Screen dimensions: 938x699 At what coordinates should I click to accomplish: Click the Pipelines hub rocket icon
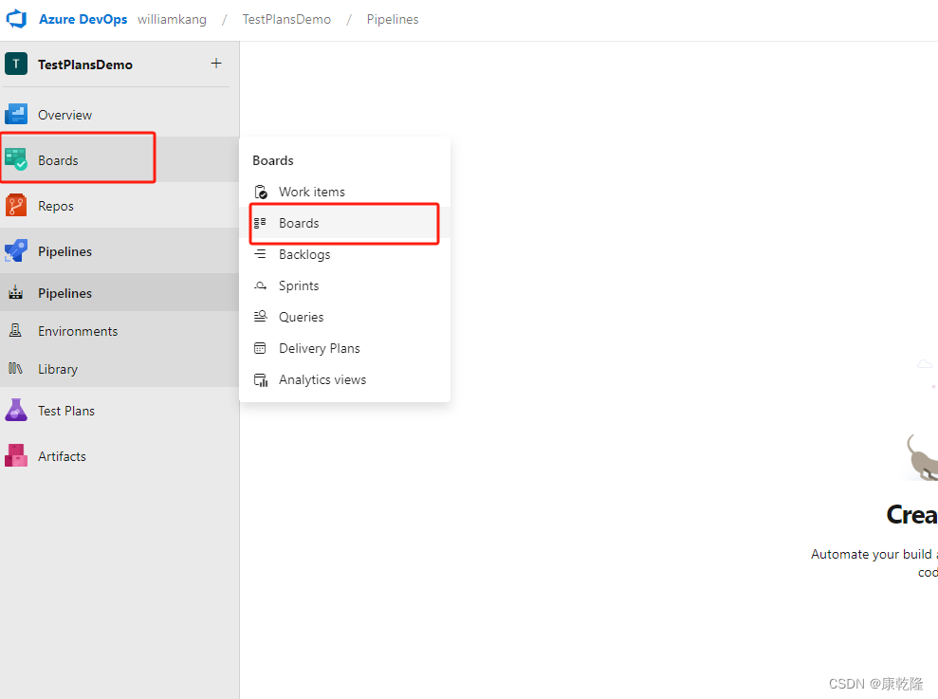pos(16,250)
